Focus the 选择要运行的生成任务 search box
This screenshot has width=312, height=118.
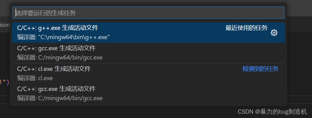[x=148, y=13]
